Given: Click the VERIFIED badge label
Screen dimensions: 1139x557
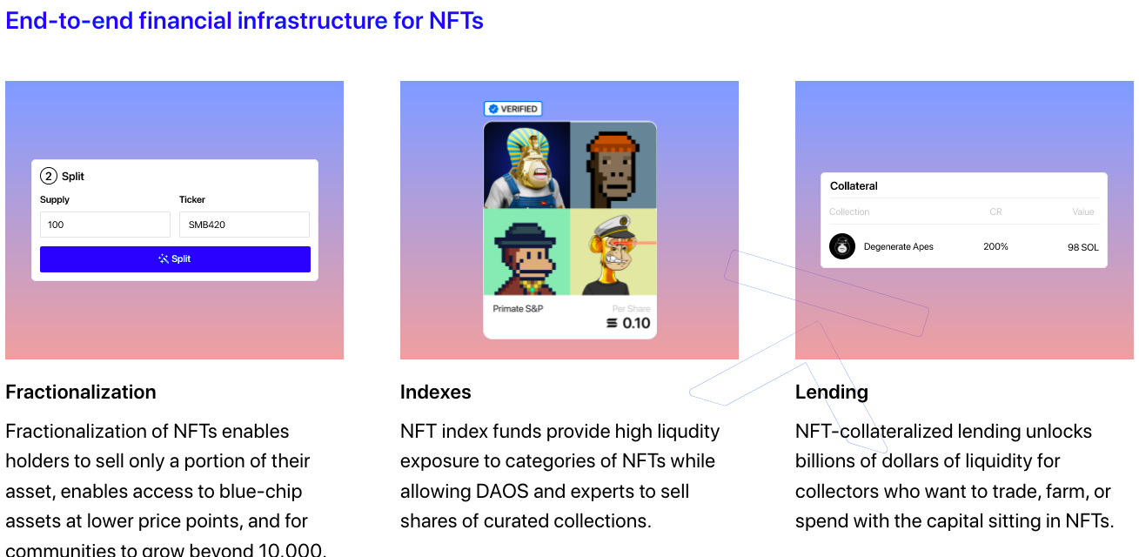Looking at the screenshot, I should pyautogui.click(x=513, y=109).
